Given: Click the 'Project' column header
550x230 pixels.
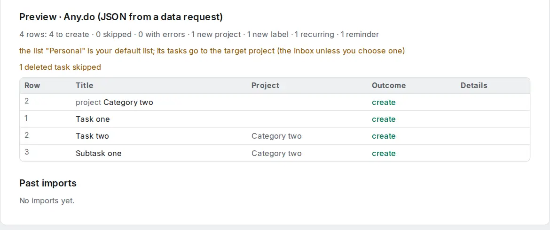Looking at the screenshot, I should click(x=265, y=85).
